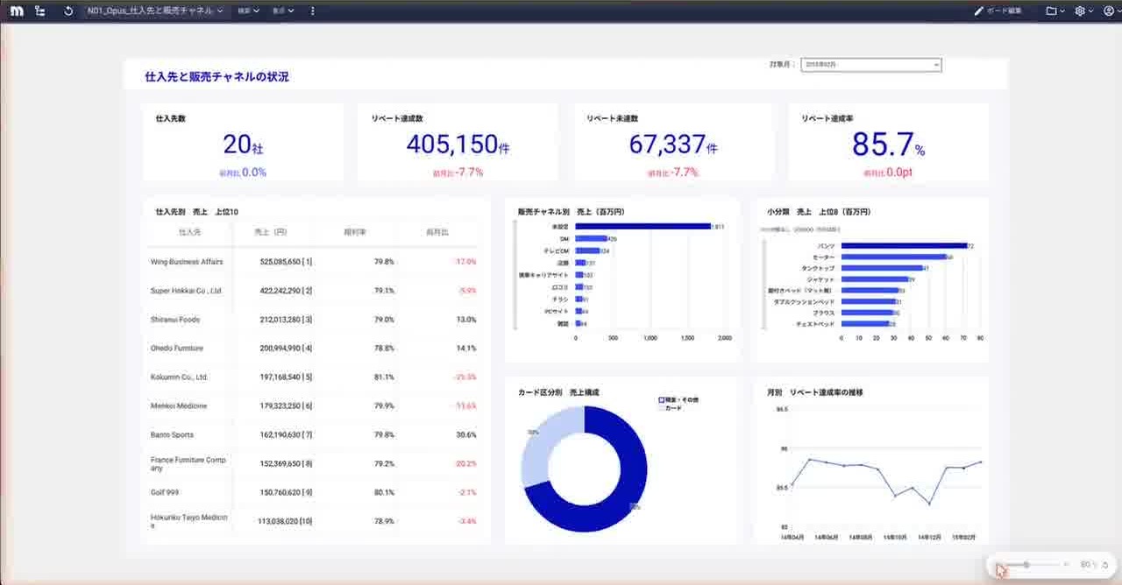This screenshot has width=1122, height=585.
Task: Adjust the zoom slider handle
Action: click(x=1026, y=565)
